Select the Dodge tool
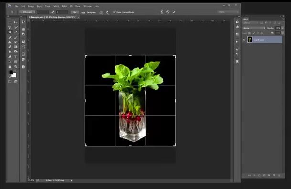This screenshot has width=291, height=189. 16,52
